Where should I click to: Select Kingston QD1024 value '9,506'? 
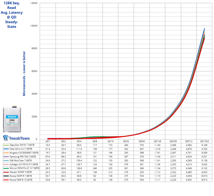[x=204, y=153]
